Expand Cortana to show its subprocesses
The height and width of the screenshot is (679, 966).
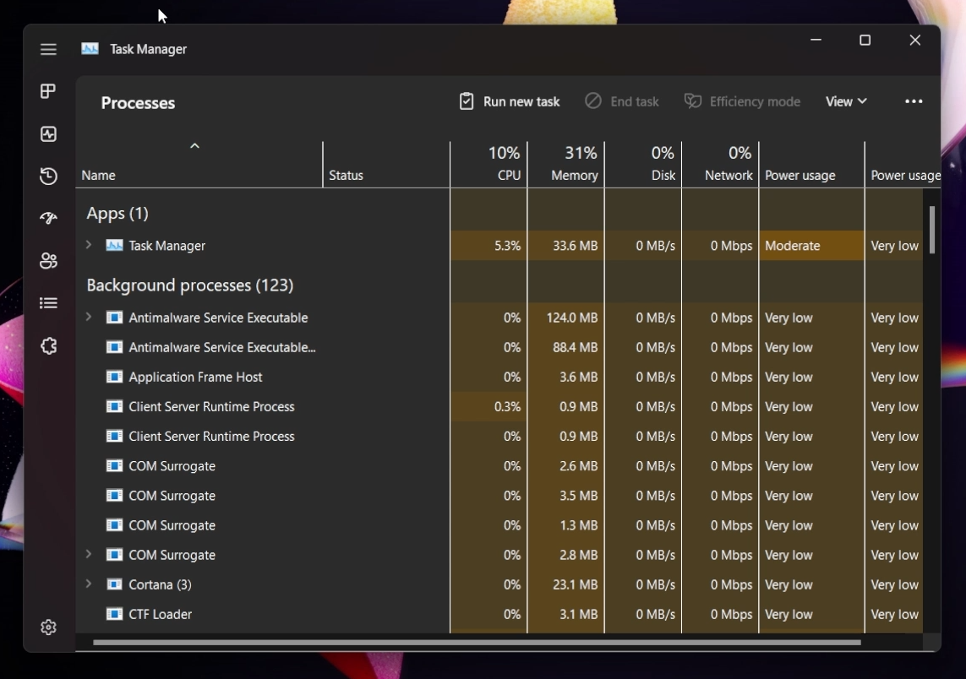tap(88, 584)
